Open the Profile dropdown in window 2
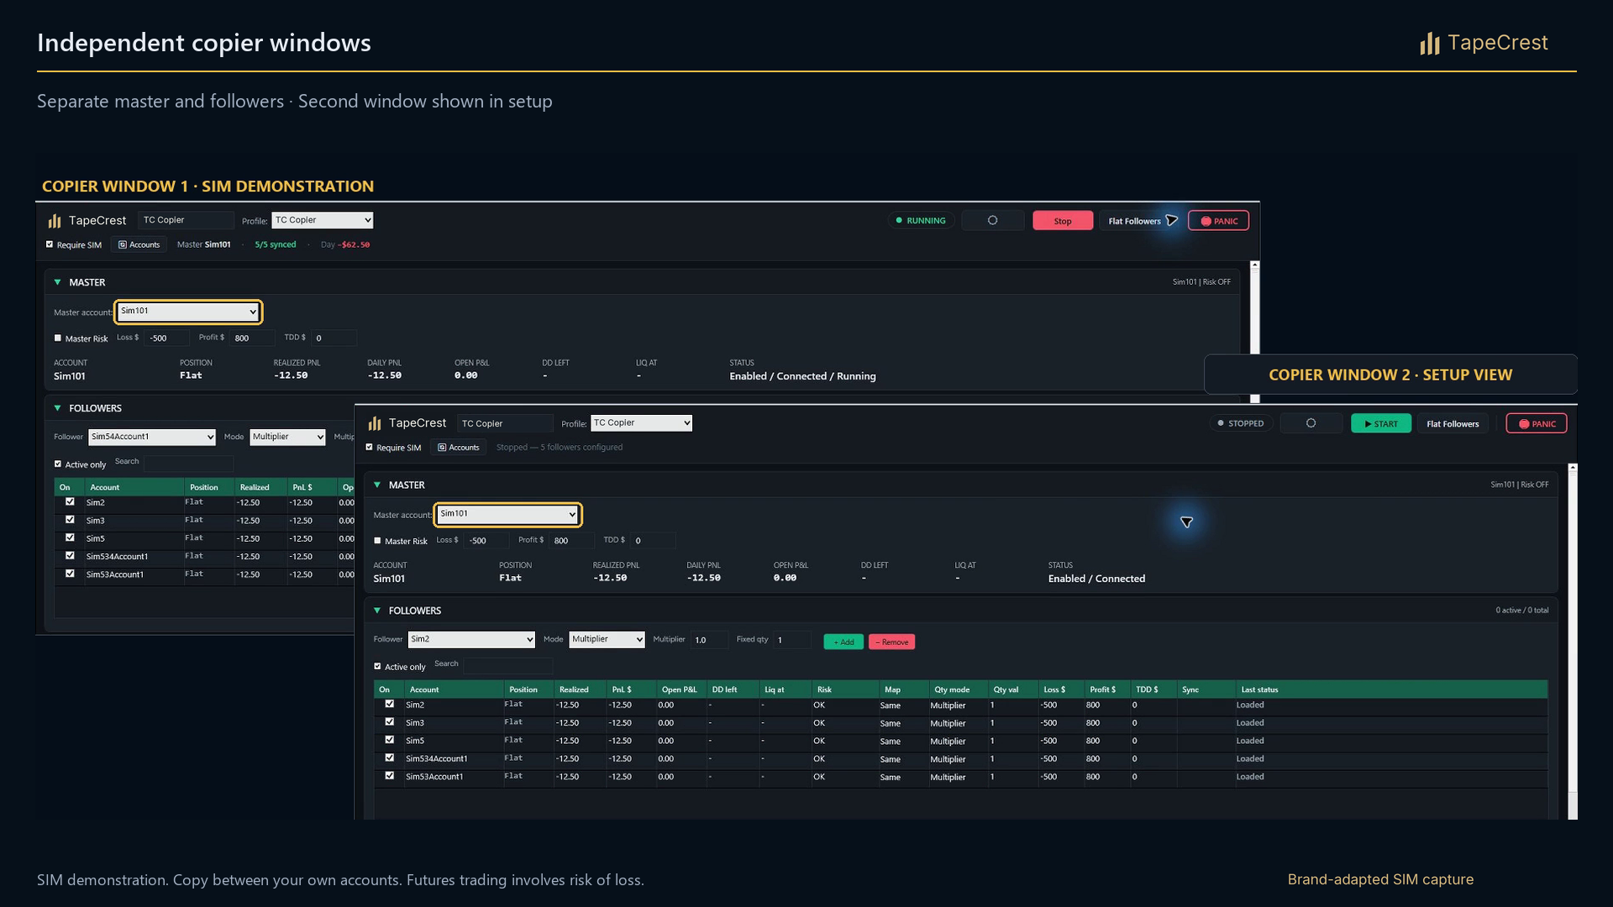Image resolution: width=1613 pixels, height=907 pixels. coord(642,423)
